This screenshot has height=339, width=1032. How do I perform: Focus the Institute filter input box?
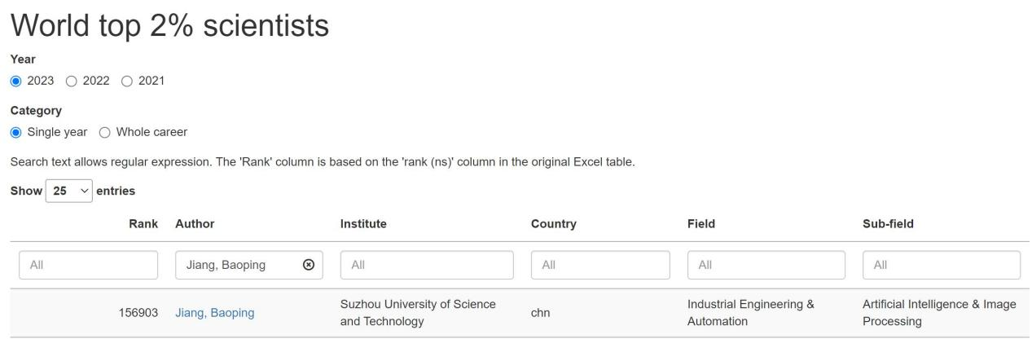[x=427, y=265]
